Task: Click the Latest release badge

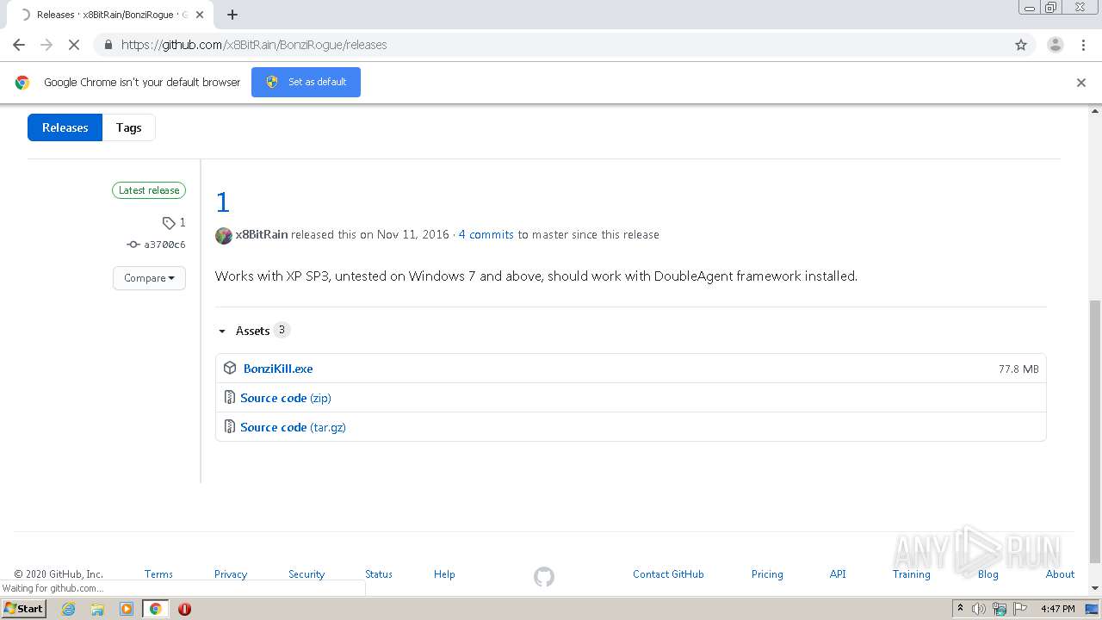Action: [x=149, y=190]
